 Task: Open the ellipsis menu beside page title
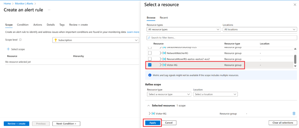point(49,10)
